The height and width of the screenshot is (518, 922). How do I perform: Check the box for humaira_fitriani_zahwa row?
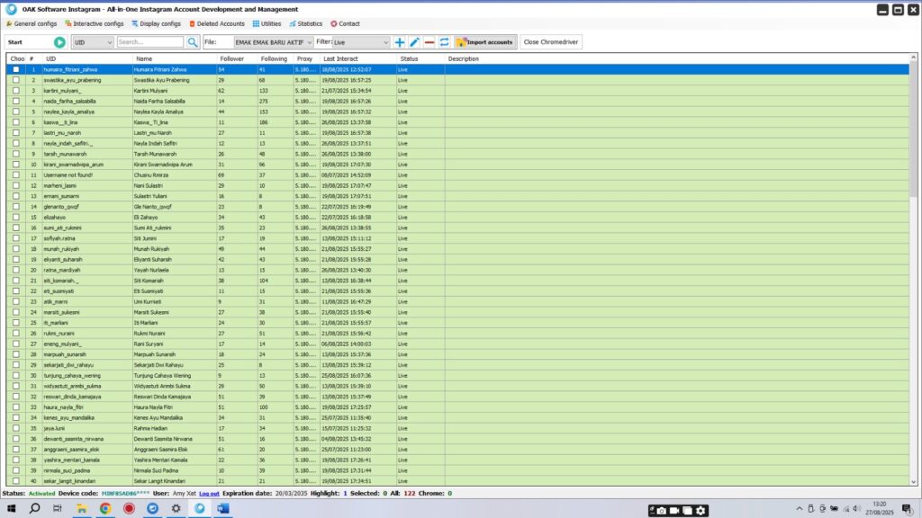click(16, 69)
